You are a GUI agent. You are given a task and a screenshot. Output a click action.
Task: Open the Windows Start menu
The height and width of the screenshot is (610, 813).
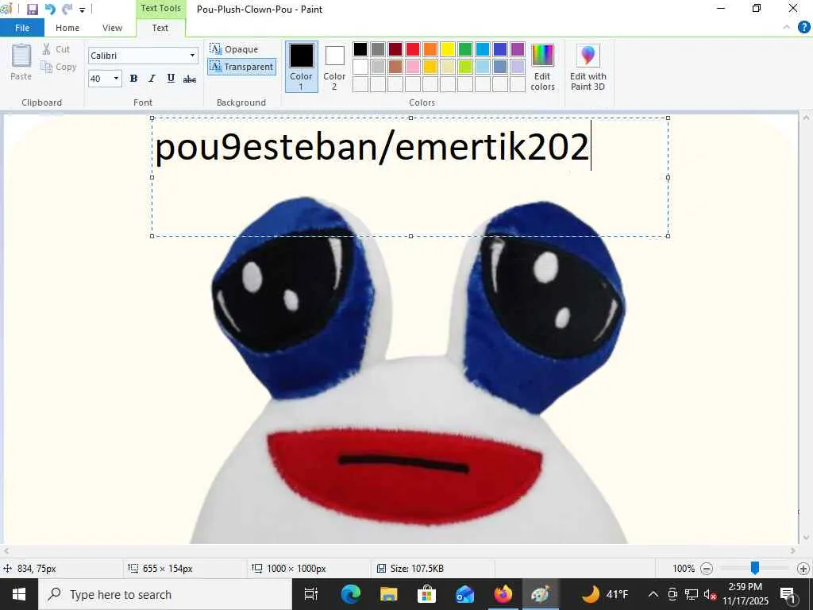pos(19,594)
